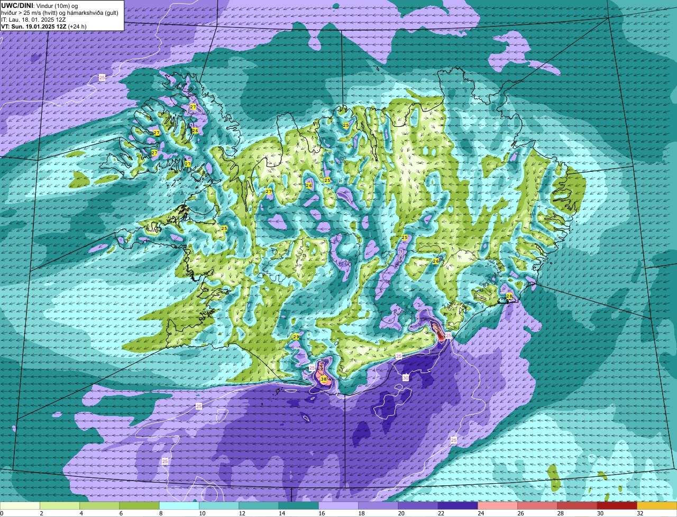Pick the 16–18 m/s lavender swatch
The height and width of the screenshot is (517, 677).
pos(338,505)
